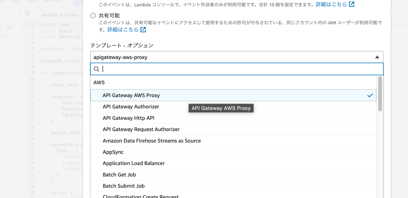
Task: Choose CloudFormation Create Request template
Action: point(233,195)
